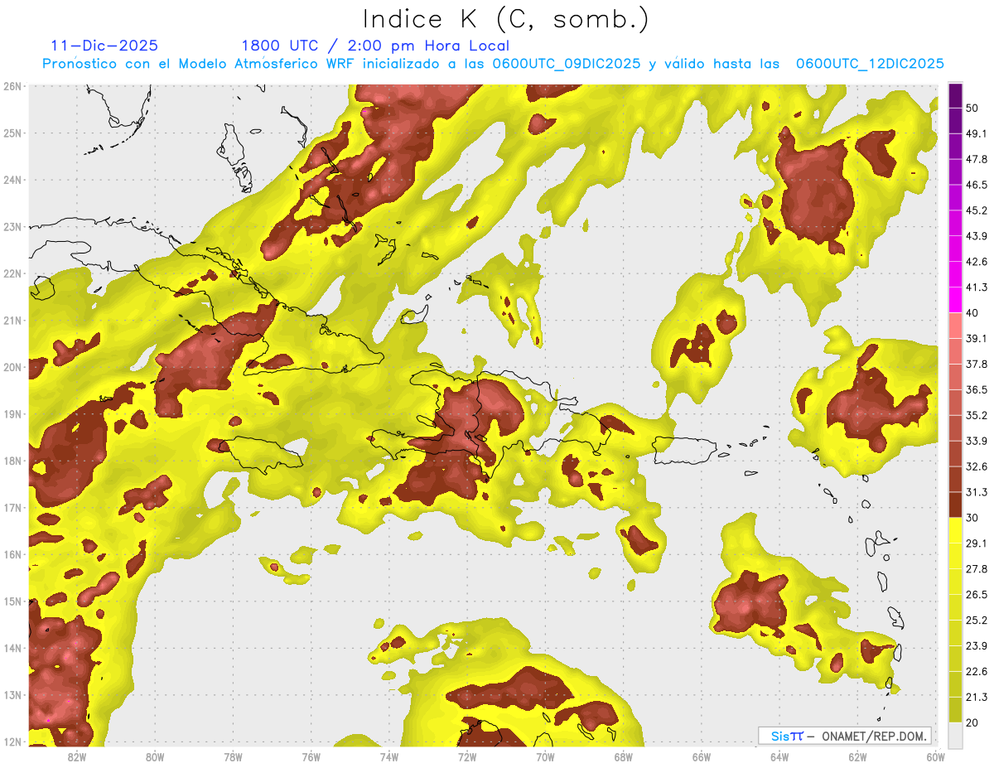
Task: Select the latitude axis label "23N"
Action: point(12,227)
